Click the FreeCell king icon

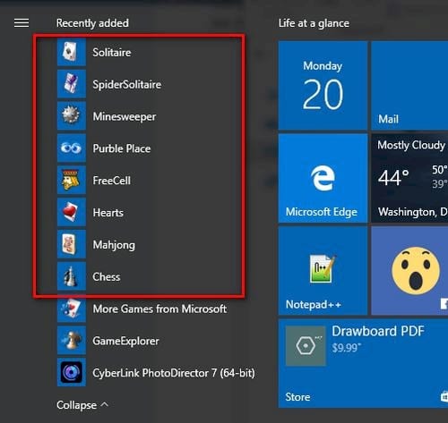point(72,180)
